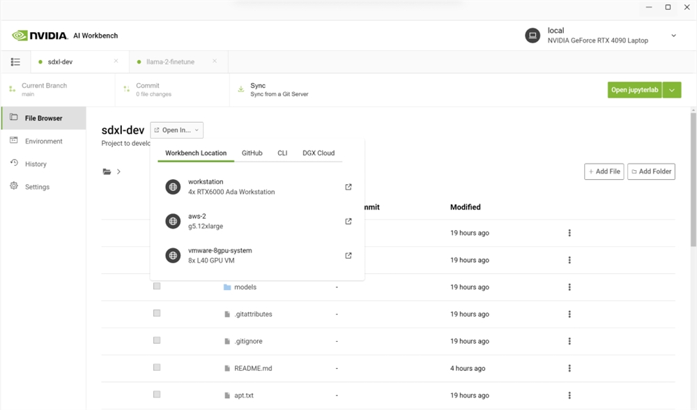Click the Current Branch main control

click(58, 89)
